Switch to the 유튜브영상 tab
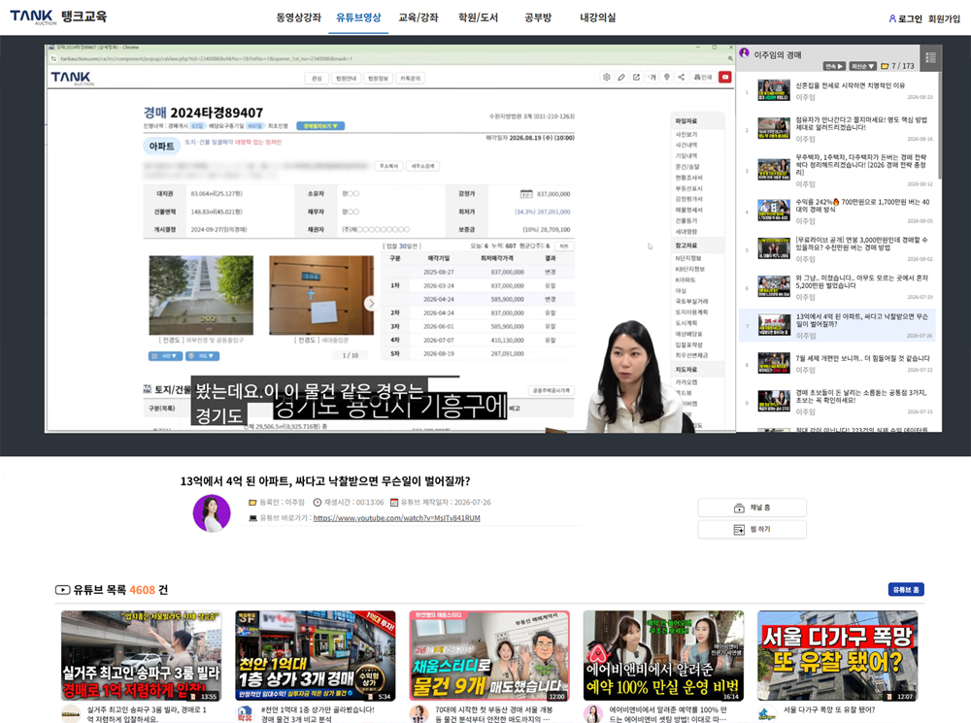 (358, 17)
